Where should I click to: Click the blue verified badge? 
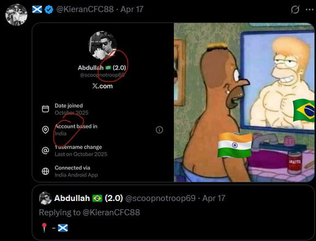[49, 9]
